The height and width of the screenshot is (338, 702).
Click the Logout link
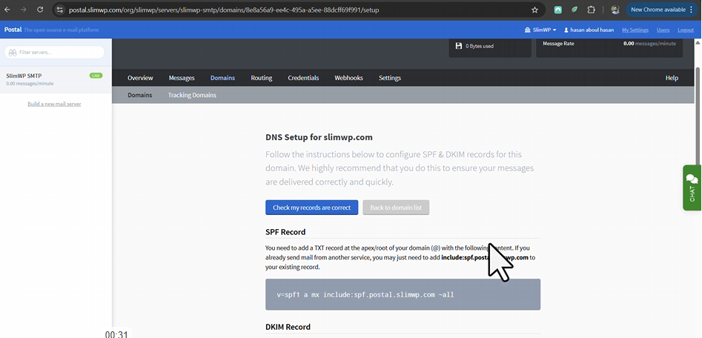click(686, 30)
